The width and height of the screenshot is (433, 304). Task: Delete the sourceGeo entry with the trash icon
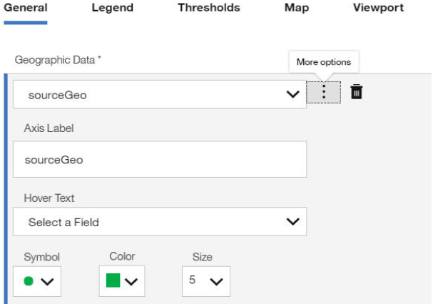(357, 92)
